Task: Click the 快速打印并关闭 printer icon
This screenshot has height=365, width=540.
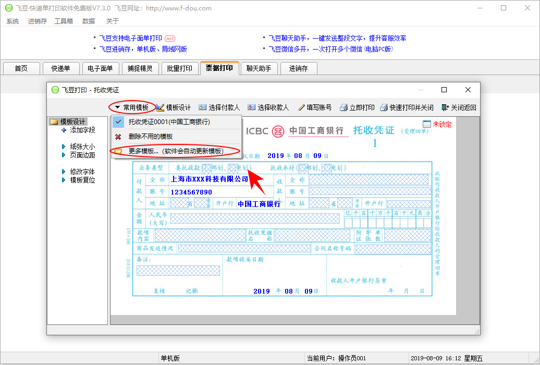Action: [384, 107]
